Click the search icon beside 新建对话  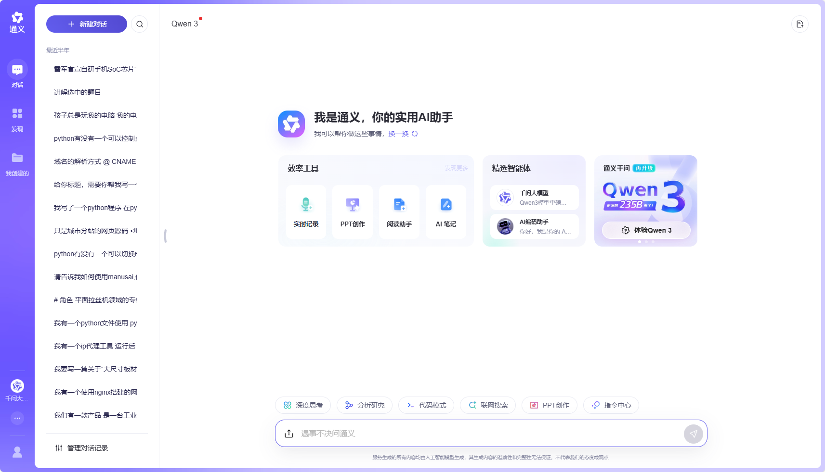140,24
